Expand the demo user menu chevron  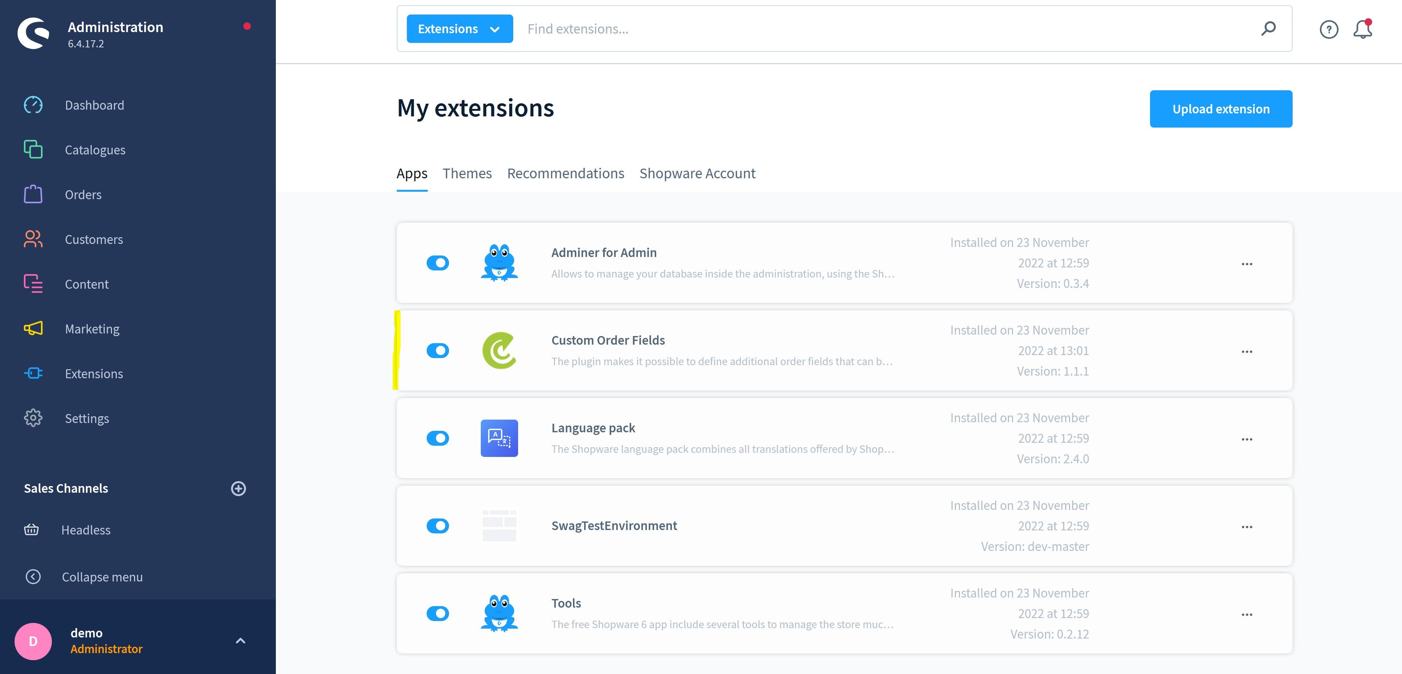coord(240,641)
